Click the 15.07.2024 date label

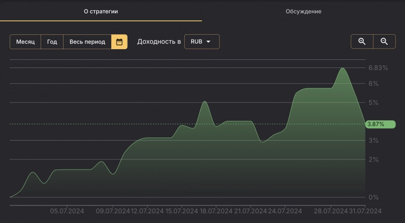tap(182, 211)
